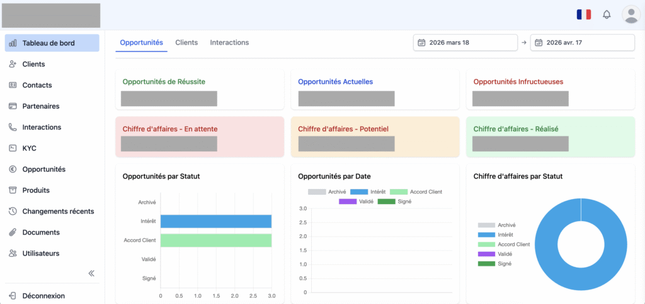Viewport: 645px width, 304px height.
Task: Click the green Accord Client bar
Action: [x=216, y=241]
